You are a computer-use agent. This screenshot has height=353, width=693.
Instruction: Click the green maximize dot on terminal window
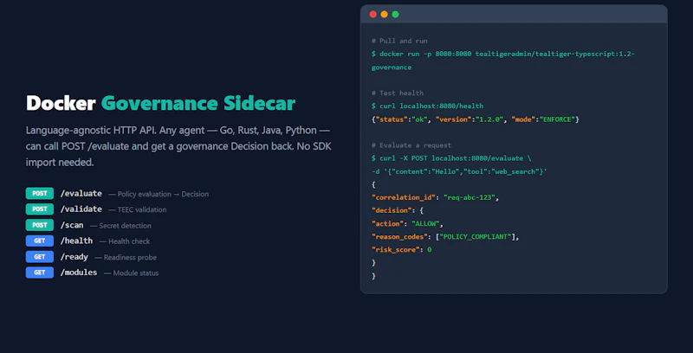(x=396, y=15)
